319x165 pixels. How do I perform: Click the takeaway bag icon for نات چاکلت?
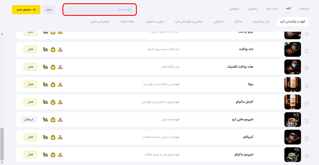(53, 49)
